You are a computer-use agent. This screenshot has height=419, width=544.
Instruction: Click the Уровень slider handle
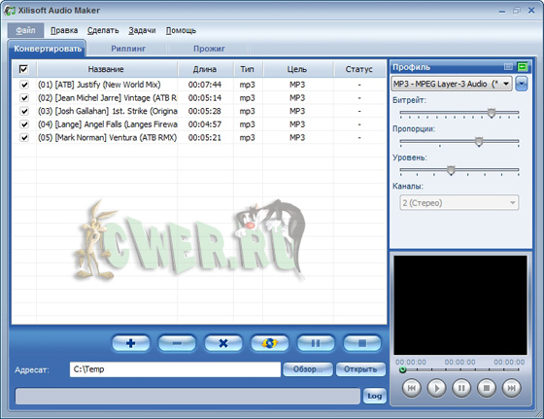tap(451, 170)
